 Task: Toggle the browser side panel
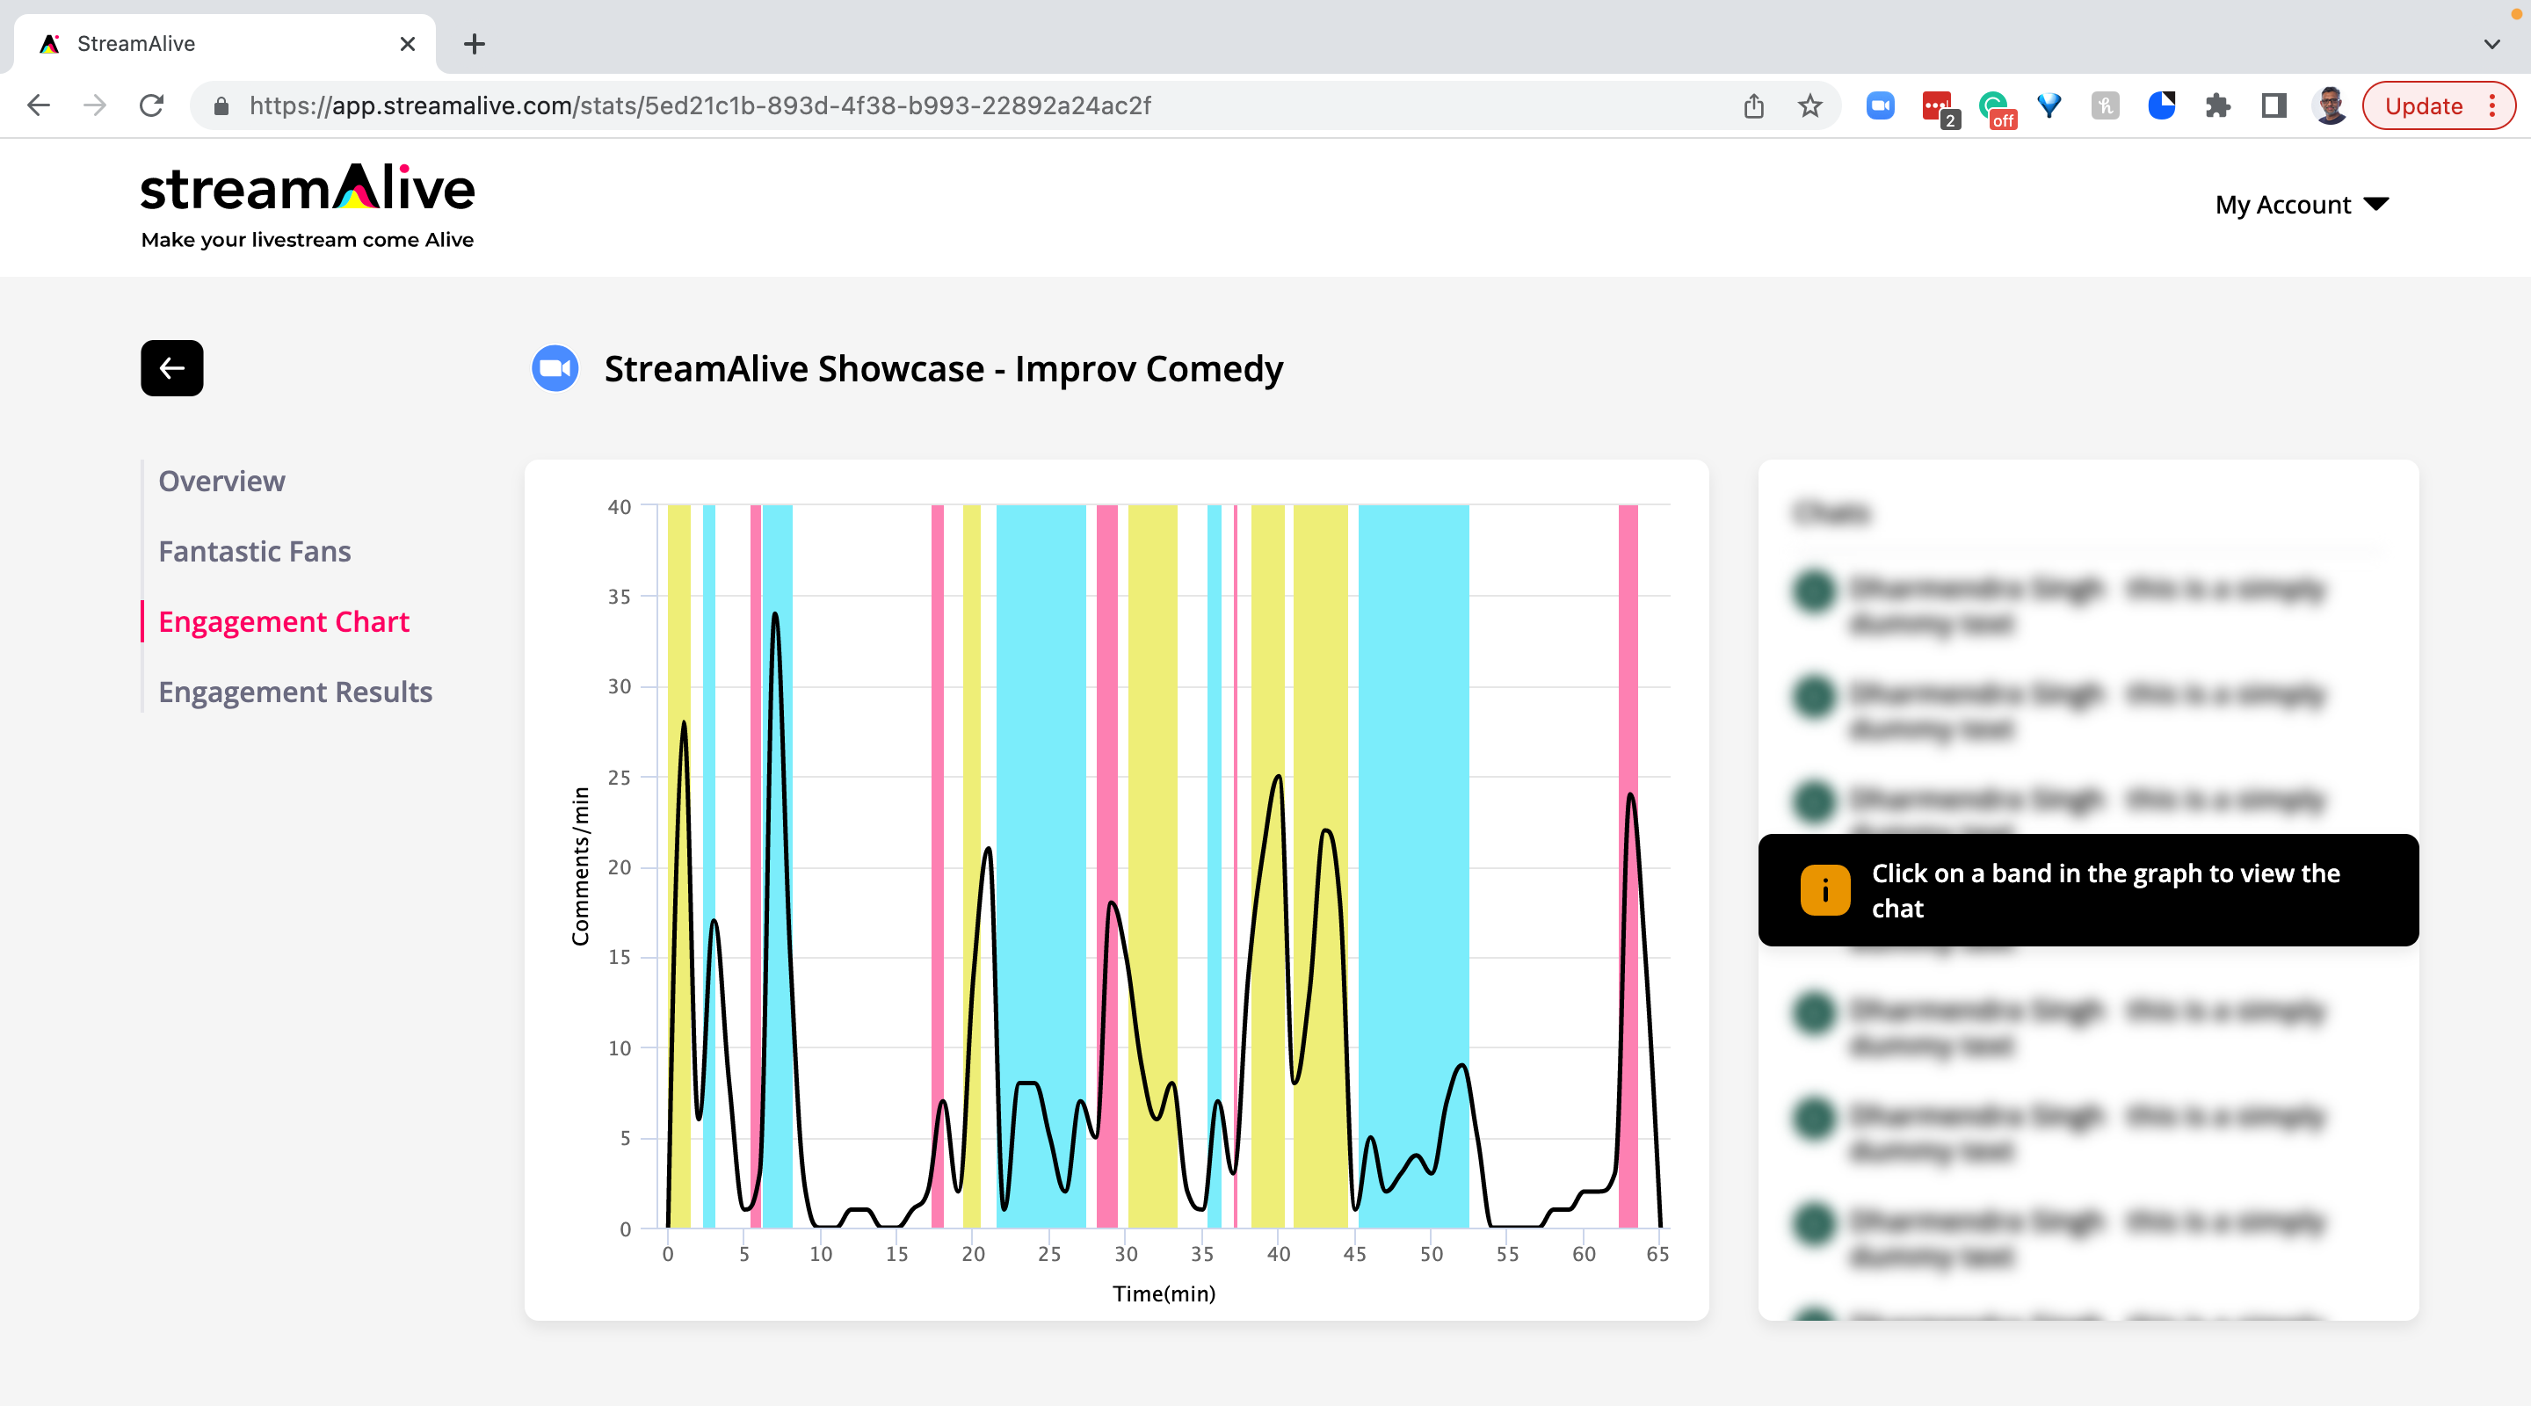click(2274, 105)
